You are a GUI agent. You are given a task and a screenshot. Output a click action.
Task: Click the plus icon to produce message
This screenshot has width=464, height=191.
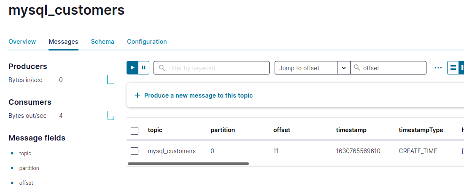[x=137, y=95]
